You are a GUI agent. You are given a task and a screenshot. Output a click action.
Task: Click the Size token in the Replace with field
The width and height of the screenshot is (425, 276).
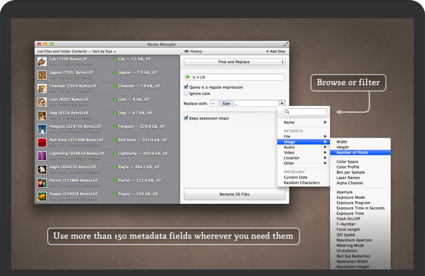pos(227,104)
